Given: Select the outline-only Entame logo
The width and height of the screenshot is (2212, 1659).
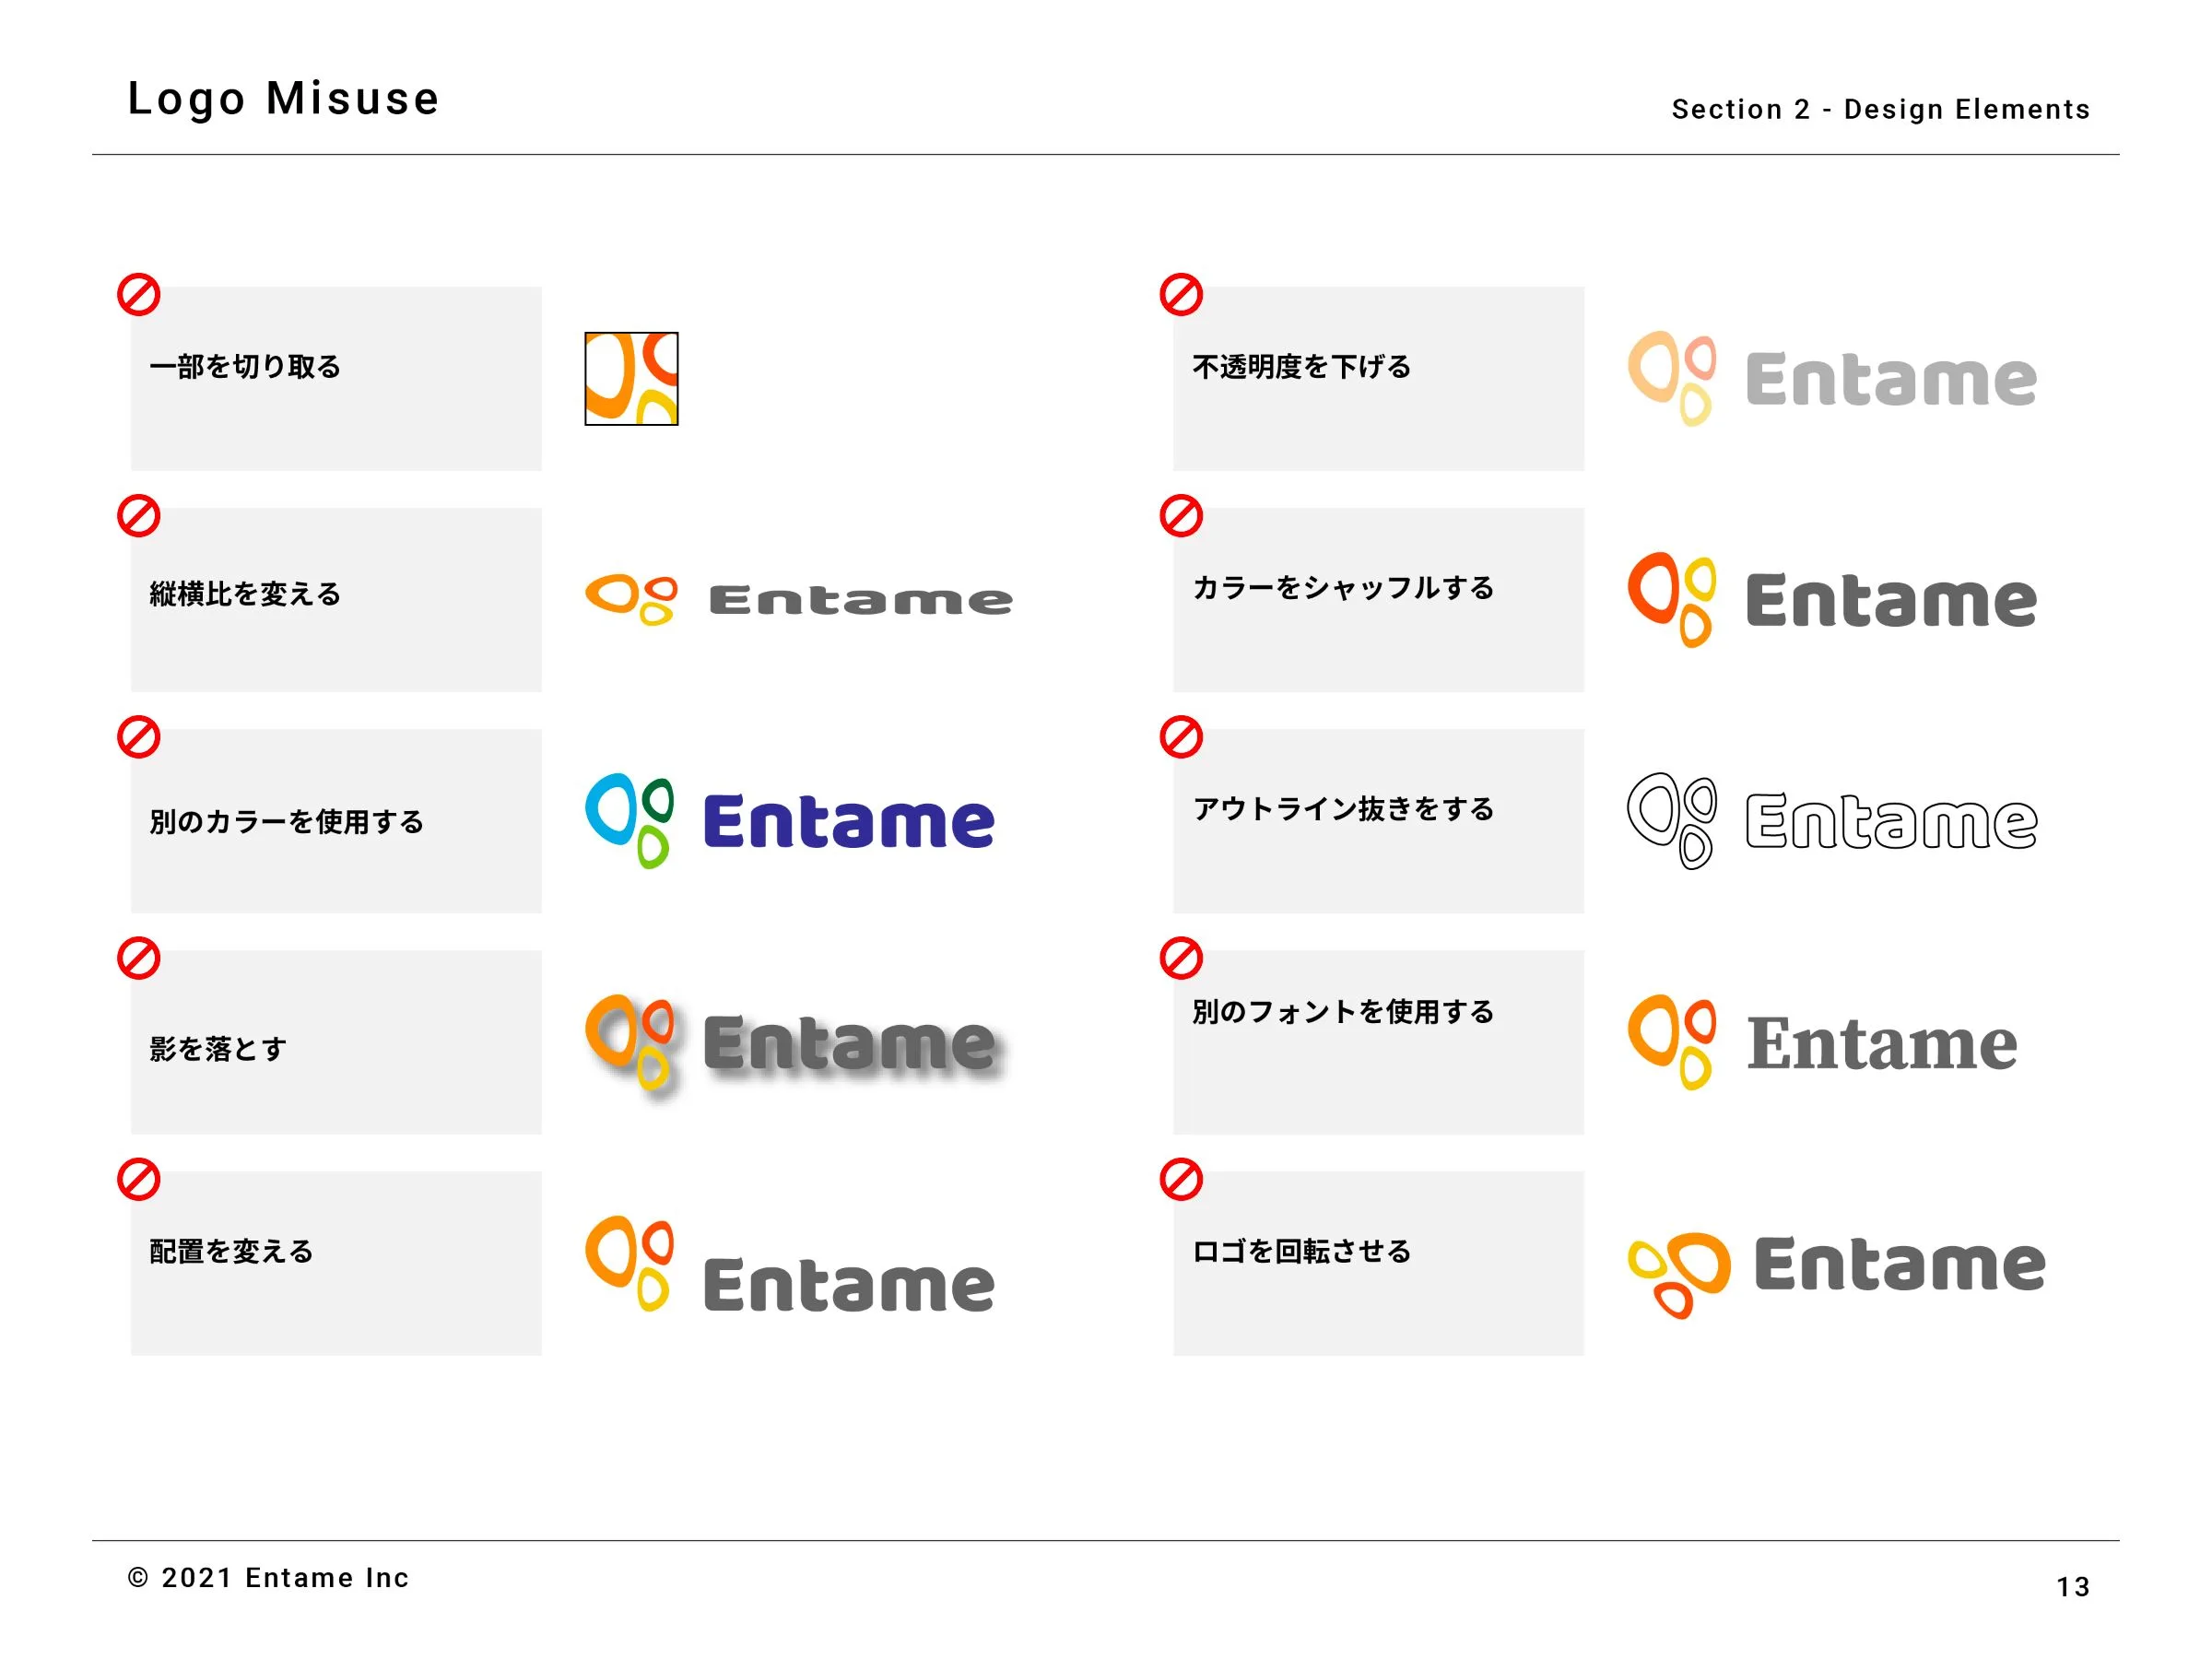Looking at the screenshot, I should [1832, 821].
